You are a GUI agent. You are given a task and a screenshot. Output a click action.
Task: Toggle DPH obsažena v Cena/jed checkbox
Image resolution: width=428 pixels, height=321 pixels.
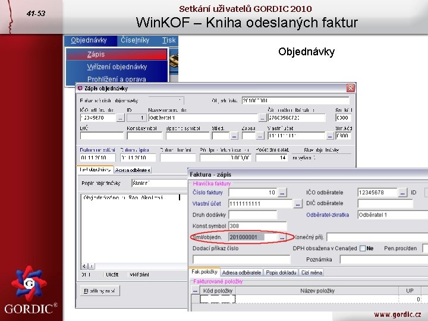coord(363,248)
